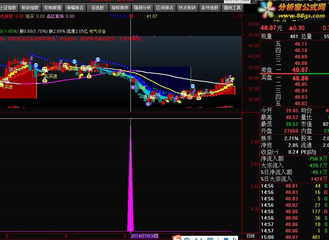
Task: Show the 涨幅排名 ranking
Action: tap(75, 8)
